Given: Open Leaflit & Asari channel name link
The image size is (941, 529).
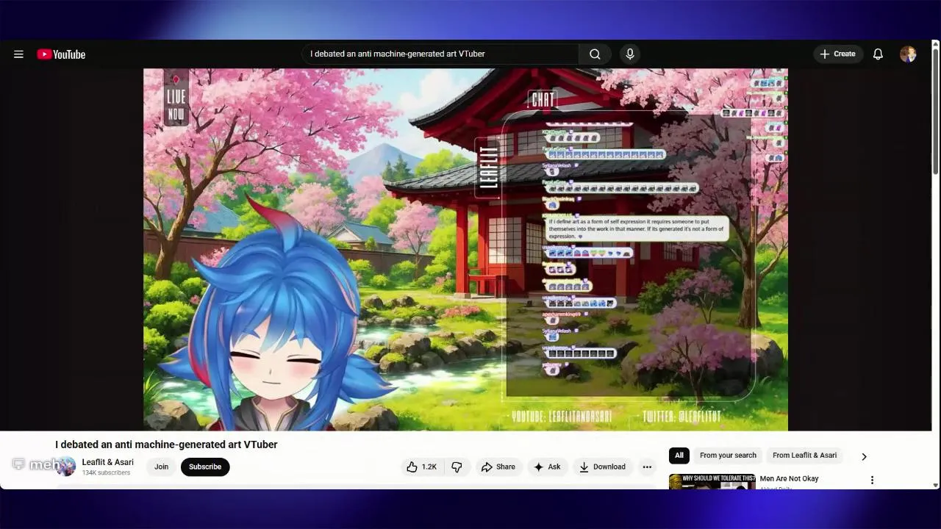Looking at the screenshot, I should [x=108, y=462].
